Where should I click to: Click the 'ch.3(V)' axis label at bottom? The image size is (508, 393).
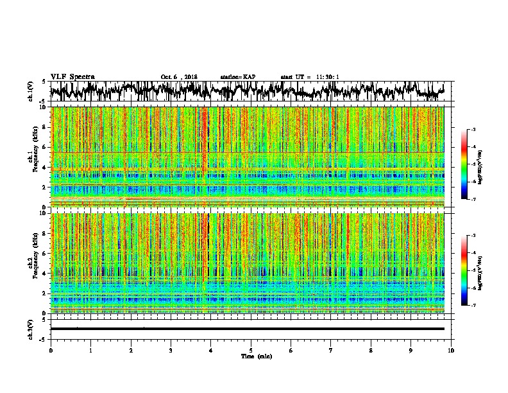[x=31, y=329]
